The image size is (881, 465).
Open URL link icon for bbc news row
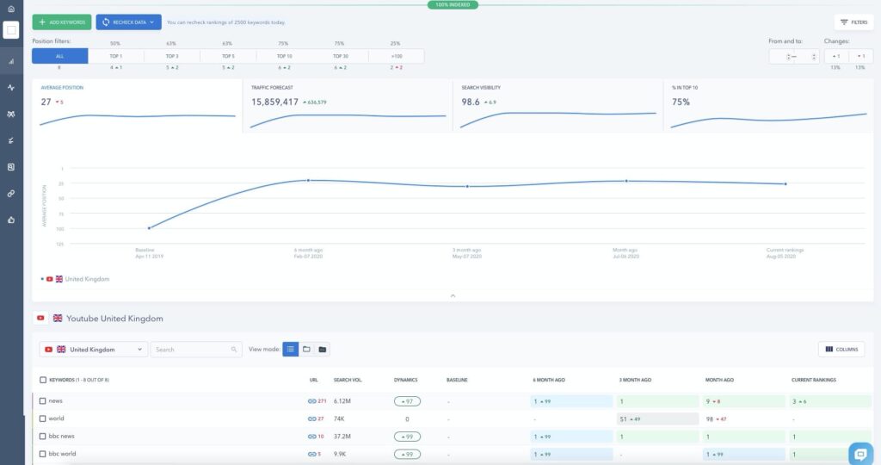point(311,437)
